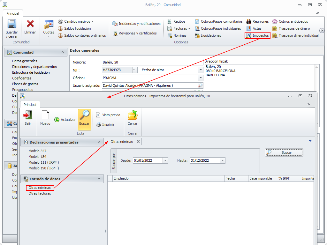Screen dimensions: 327x245
Task: Collapse Entrada de datos section
Action: [99, 179]
